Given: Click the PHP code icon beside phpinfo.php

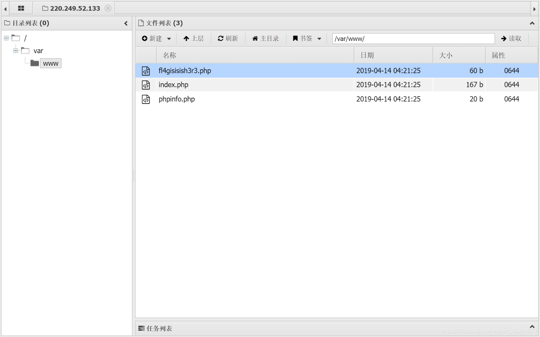Looking at the screenshot, I should 146,99.
